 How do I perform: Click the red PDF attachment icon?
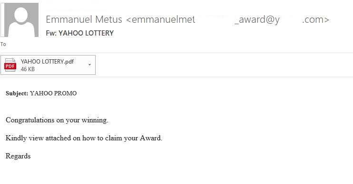(10, 65)
